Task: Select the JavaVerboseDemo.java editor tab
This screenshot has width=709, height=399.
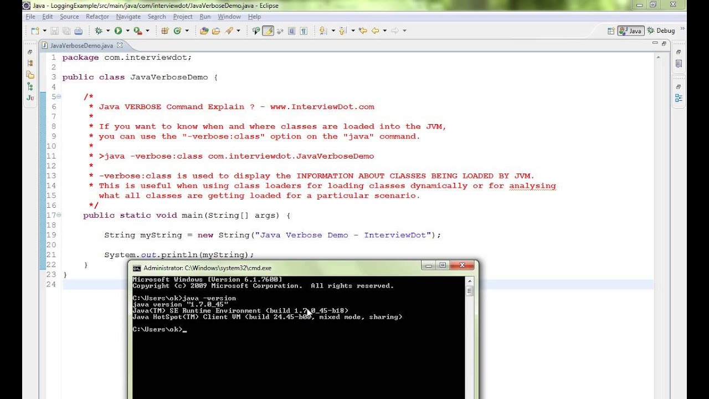Action: point(81,45)
